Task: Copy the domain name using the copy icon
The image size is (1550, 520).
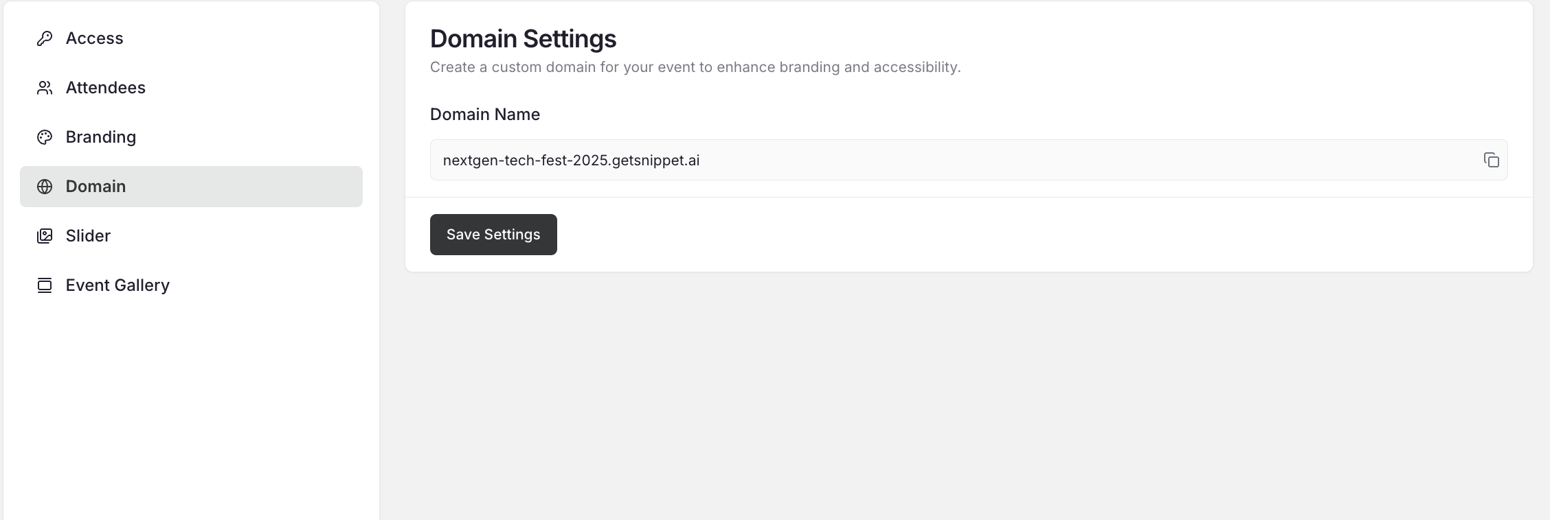Action: [x=1492, y=160]
